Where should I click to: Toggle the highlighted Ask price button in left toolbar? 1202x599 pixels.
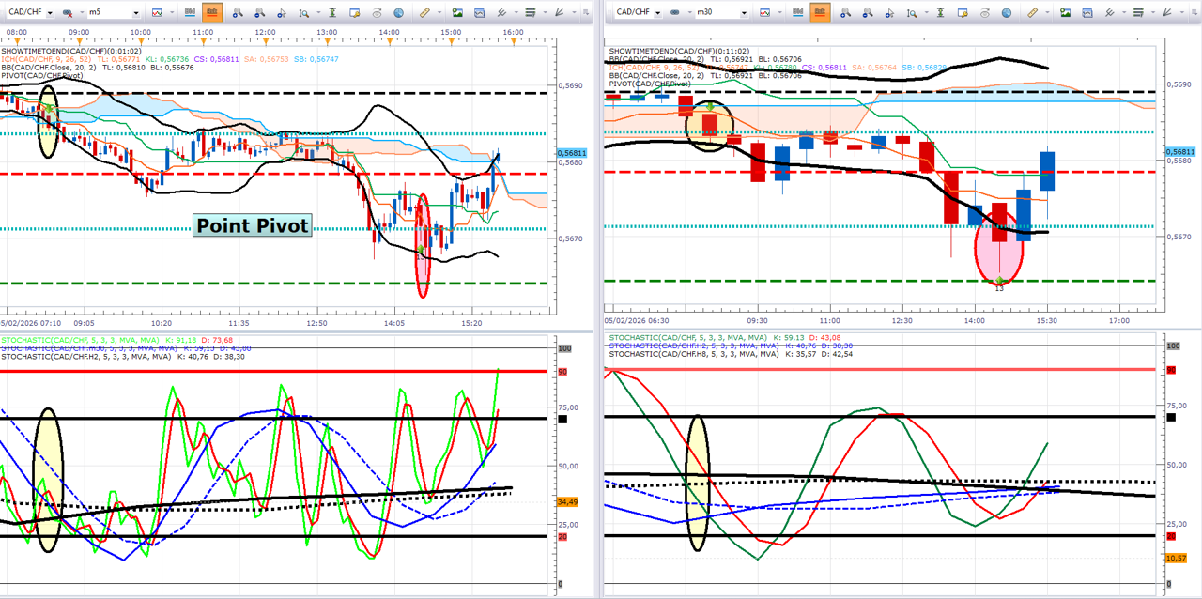211,13
